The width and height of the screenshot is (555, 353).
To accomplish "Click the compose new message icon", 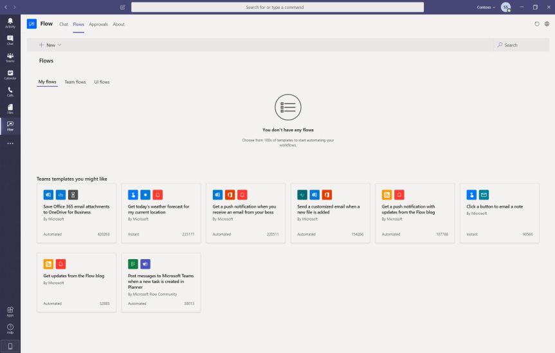I will click(123, 7).
